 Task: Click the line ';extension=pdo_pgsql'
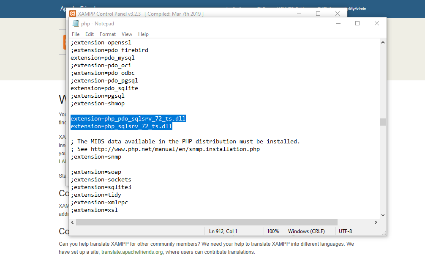pos(104,81)
